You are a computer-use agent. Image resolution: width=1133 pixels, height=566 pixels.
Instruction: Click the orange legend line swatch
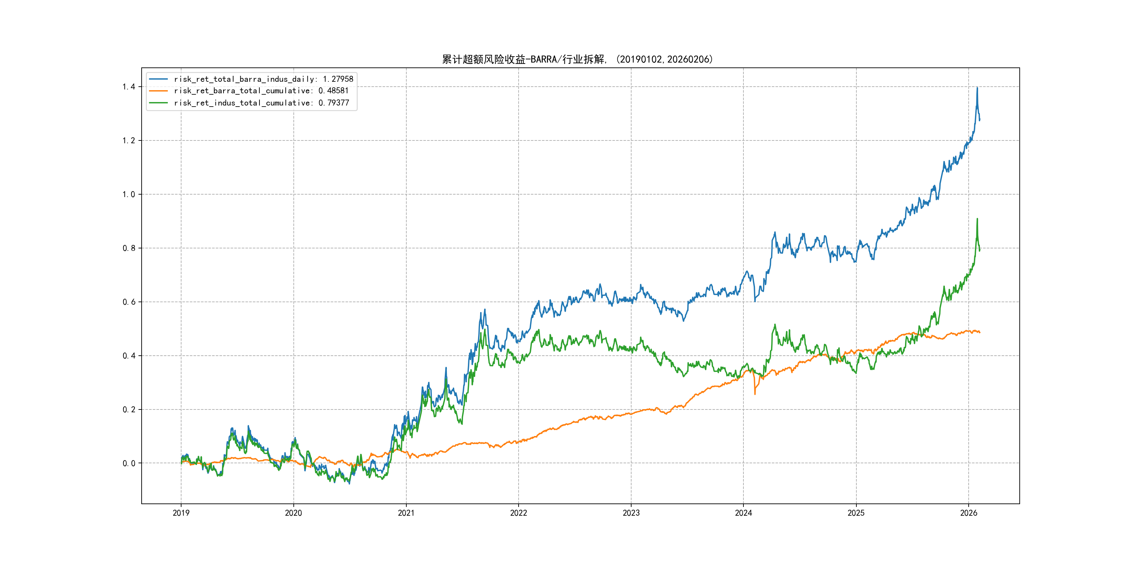coord(158,91)
